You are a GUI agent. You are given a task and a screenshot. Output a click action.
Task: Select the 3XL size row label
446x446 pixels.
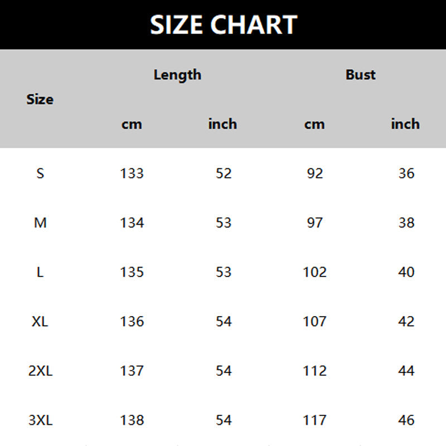pos(40,420)
